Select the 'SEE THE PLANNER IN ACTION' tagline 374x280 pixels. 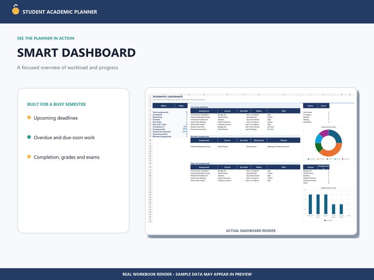[x=46, y=38]
